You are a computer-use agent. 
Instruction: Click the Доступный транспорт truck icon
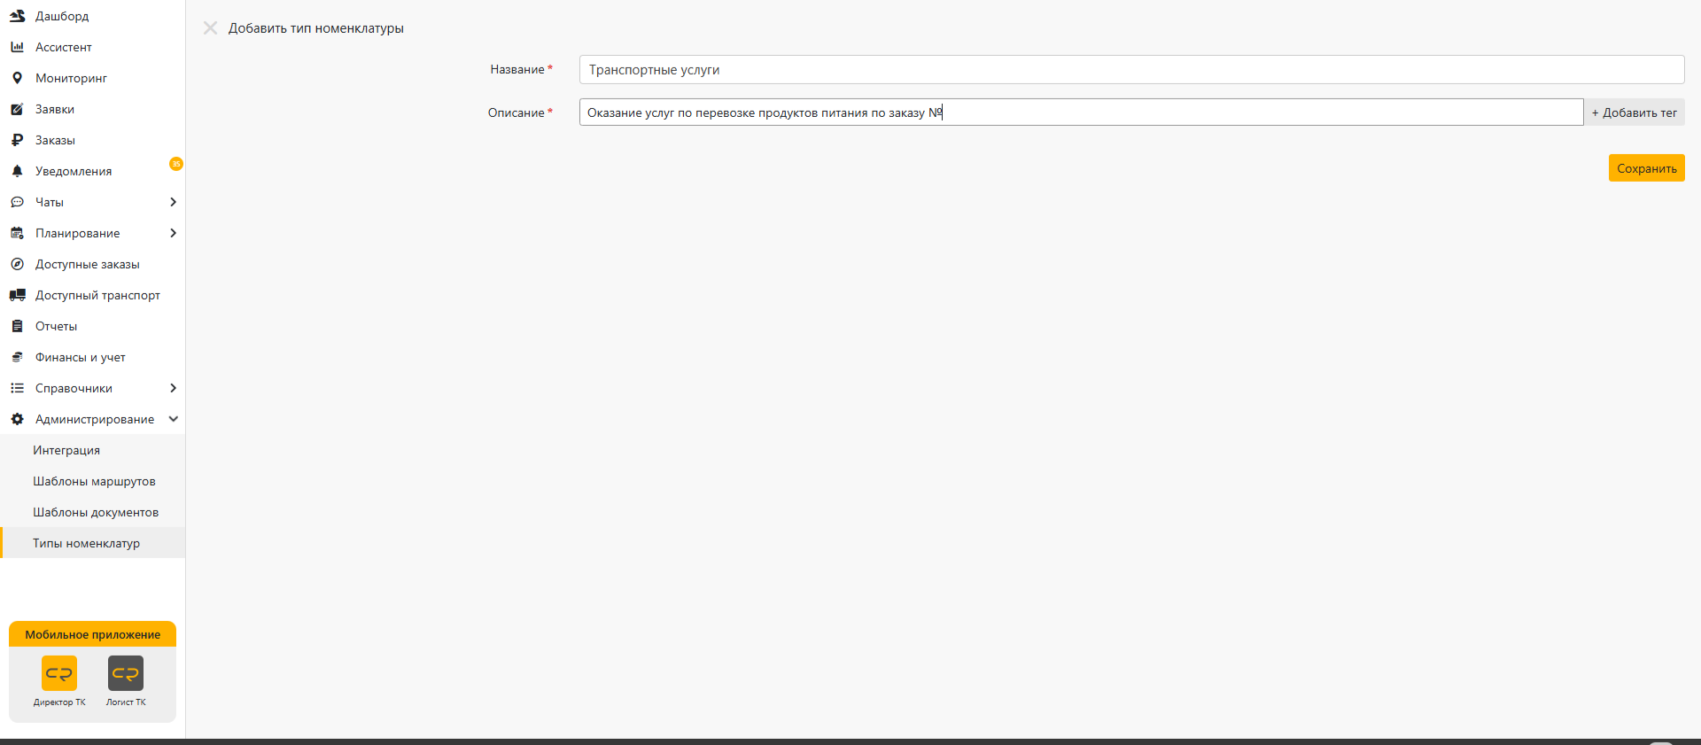[17, 295]
